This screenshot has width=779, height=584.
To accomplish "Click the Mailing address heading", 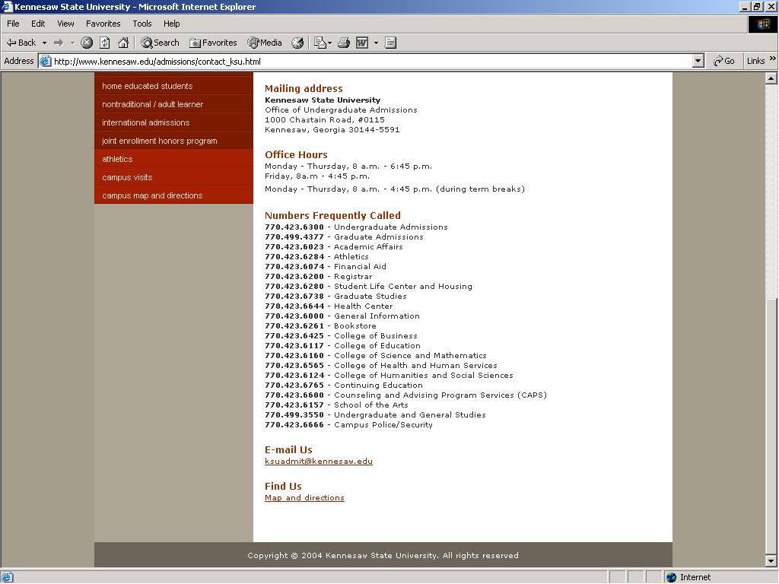I will (x=304, y=88).
